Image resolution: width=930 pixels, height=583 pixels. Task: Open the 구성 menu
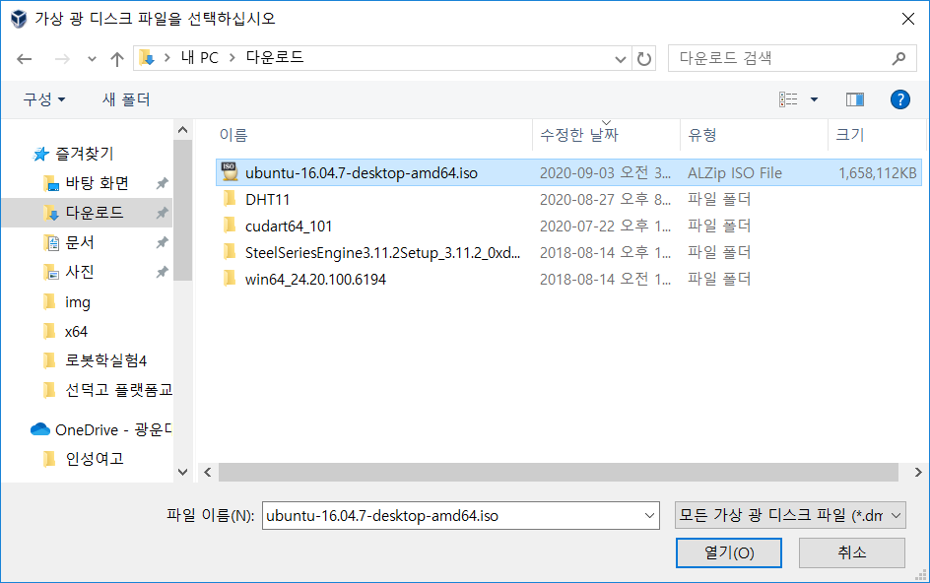coord(44,99)
